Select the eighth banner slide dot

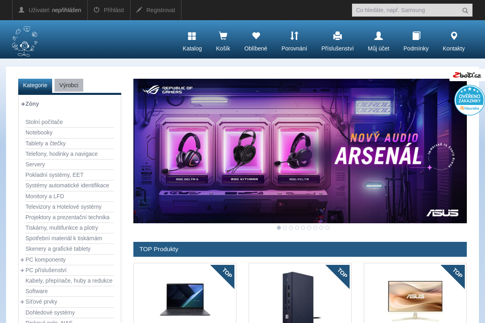[321, 228]
